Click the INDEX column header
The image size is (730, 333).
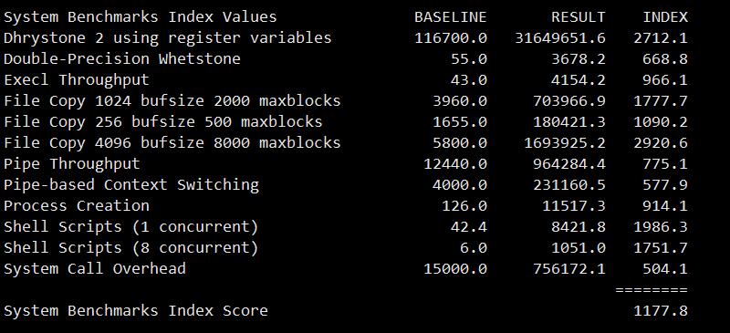coord(665,17)
